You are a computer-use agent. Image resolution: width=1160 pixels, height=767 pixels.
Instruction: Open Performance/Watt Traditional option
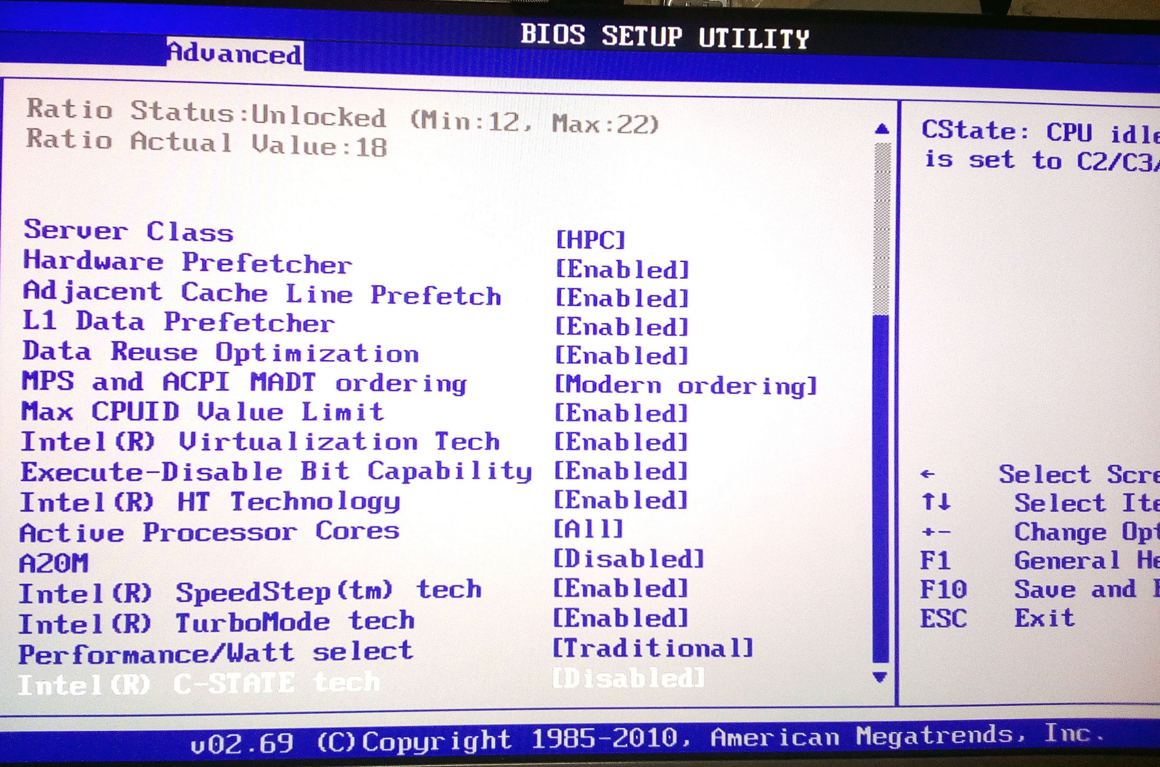pos(652,649)
